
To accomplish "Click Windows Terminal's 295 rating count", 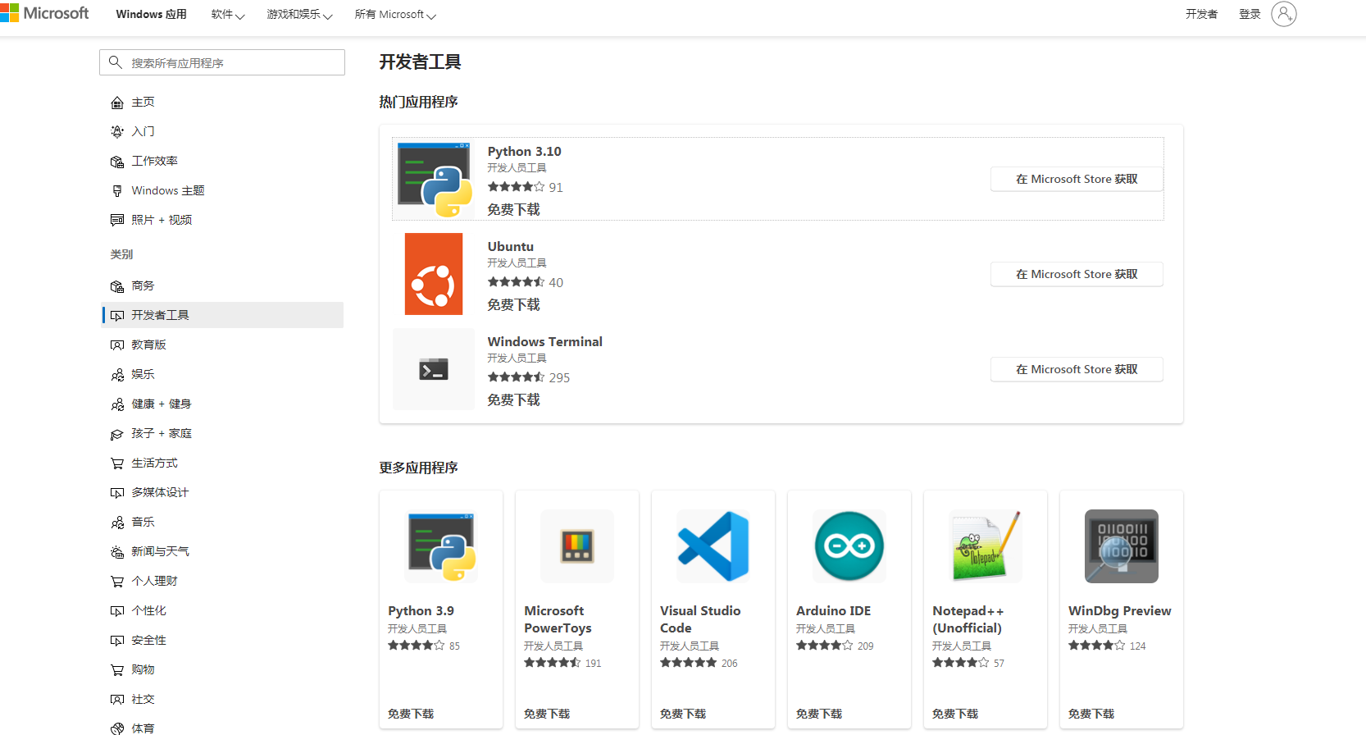I will click(559, 377).
